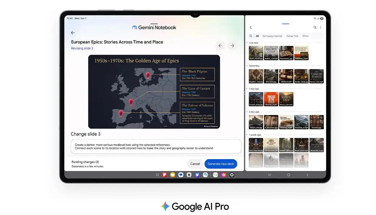
Task: Launch the Camera app from taskbar
Action: (x=189, y=175)
